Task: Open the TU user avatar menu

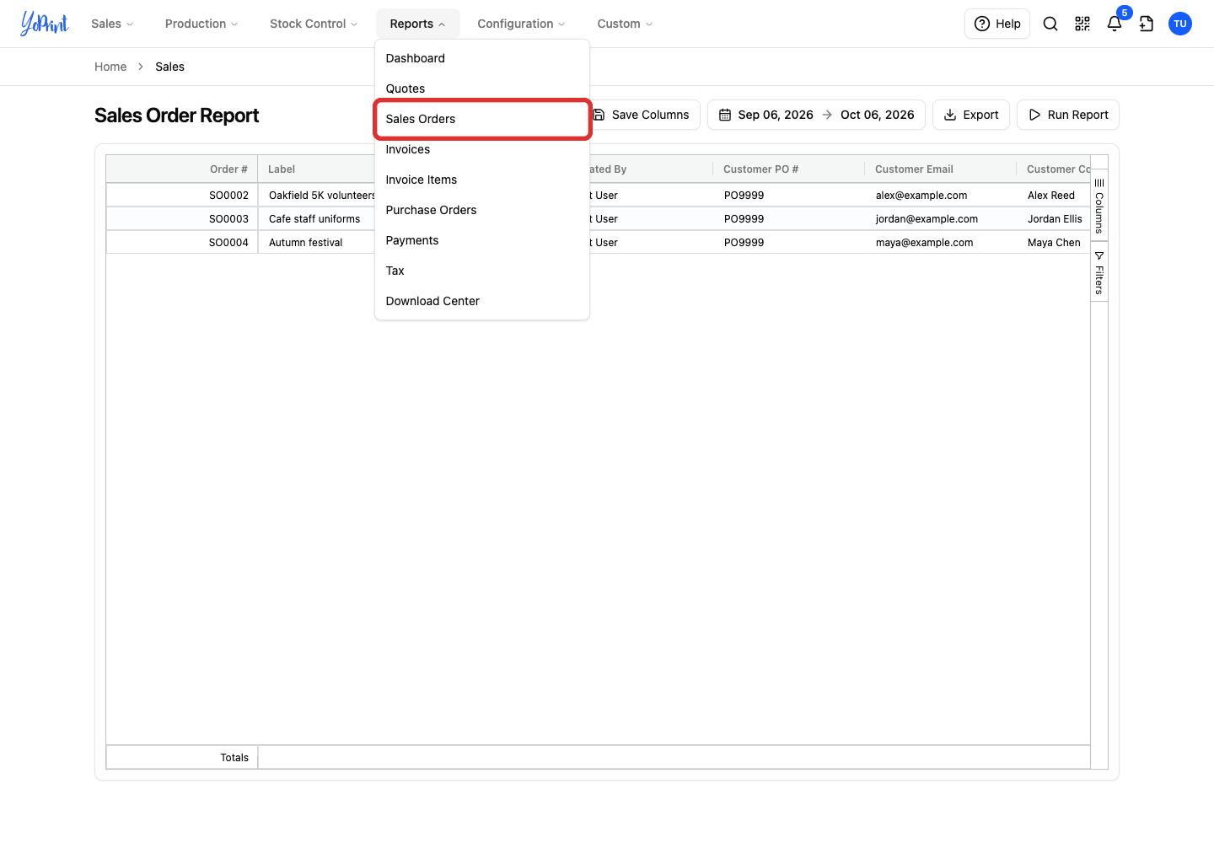Action: tap(1180, 24)
